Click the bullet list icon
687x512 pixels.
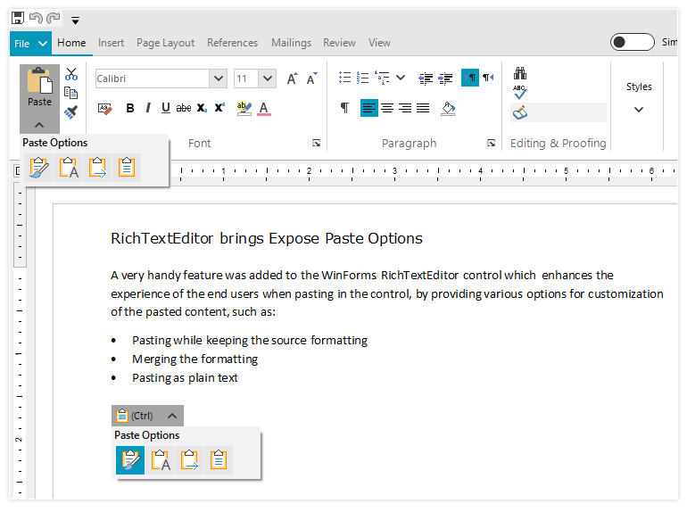tap(344, 78)
